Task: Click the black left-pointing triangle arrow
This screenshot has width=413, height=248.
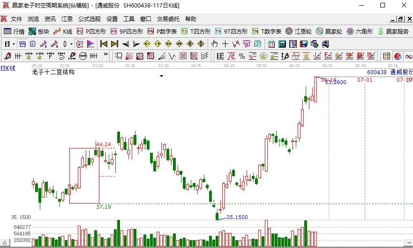Action: (x=125, y=44)
